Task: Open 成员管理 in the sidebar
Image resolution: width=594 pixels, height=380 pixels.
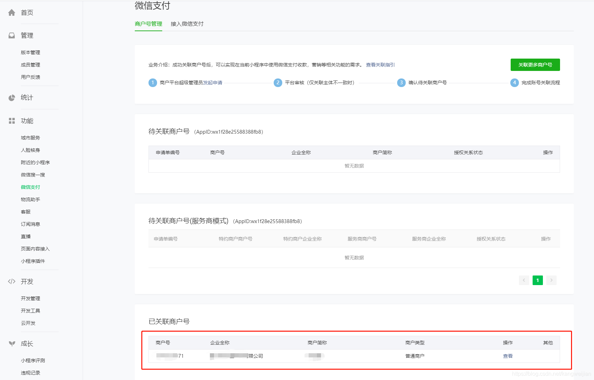Action: tap(31, 65)
